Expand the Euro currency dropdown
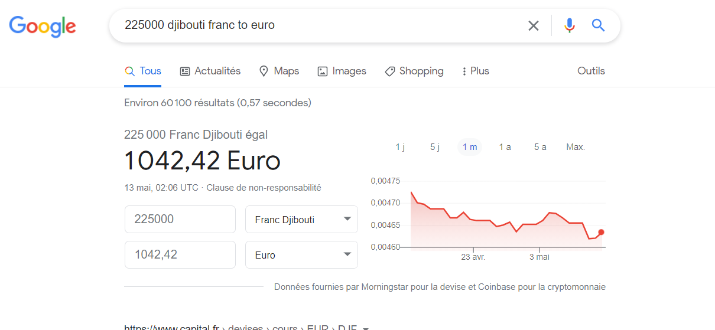The height and width of the screenshot is (330, 715). point(301,255)
